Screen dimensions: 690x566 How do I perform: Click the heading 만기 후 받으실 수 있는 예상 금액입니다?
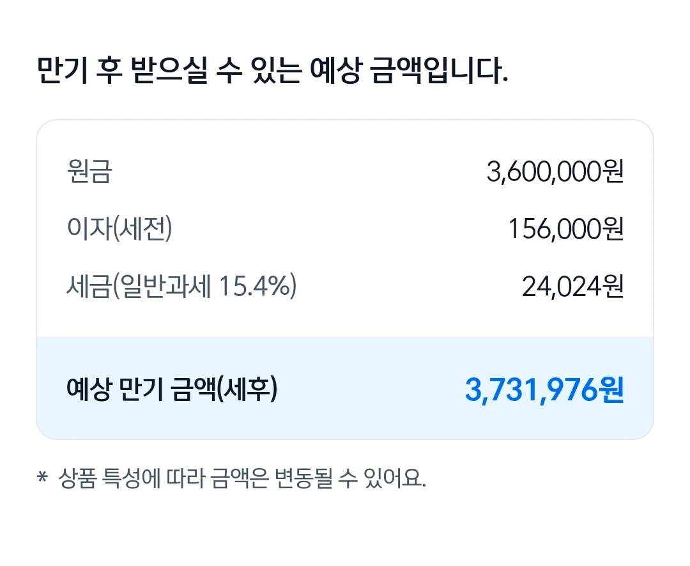272,70
